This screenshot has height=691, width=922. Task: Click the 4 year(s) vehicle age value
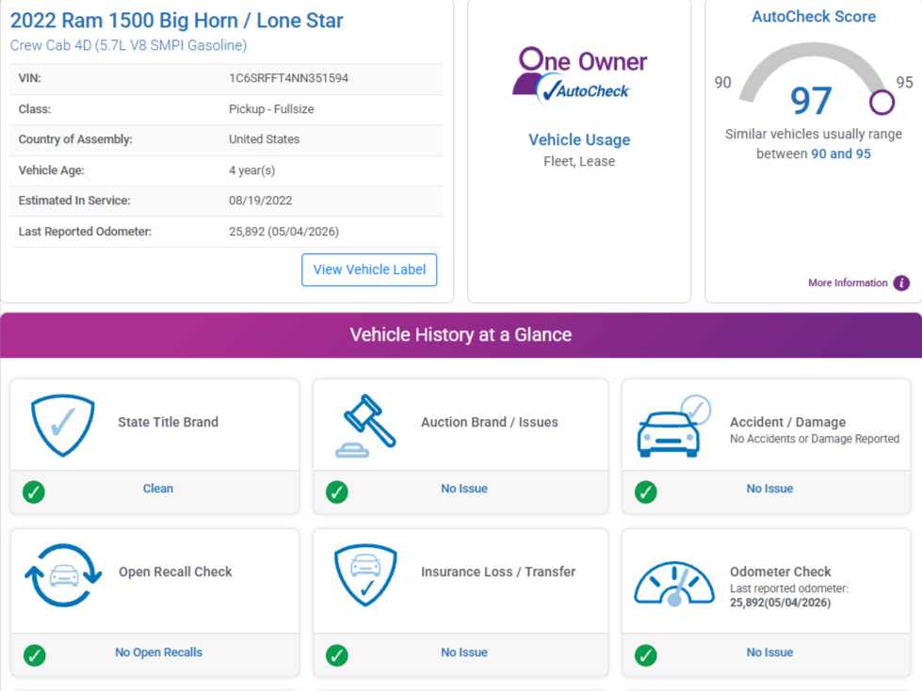[251, 170]
